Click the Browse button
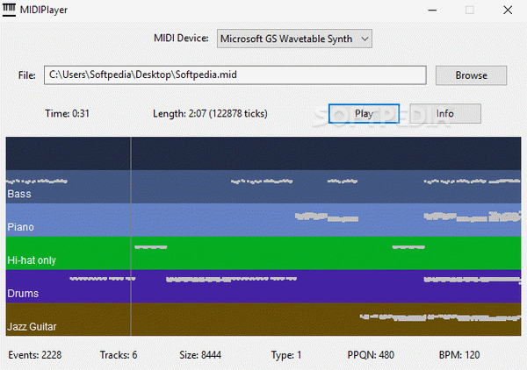Viewport: 527px width, 370px height. 471,75
